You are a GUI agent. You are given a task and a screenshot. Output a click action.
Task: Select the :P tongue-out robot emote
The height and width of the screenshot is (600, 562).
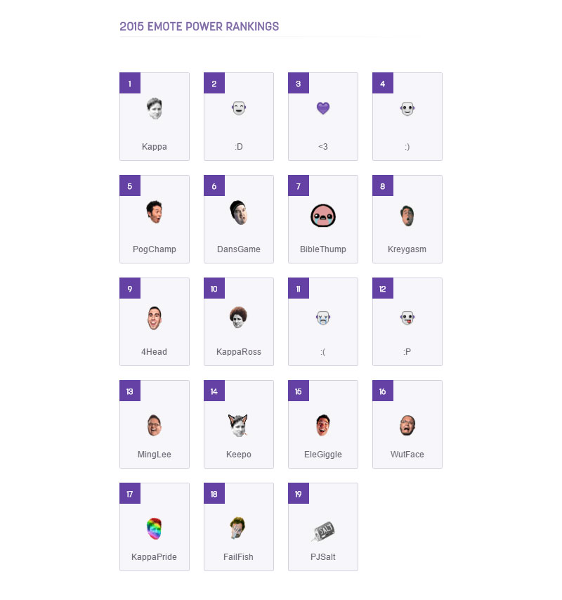pyautogui.click(x=407, y=318)
